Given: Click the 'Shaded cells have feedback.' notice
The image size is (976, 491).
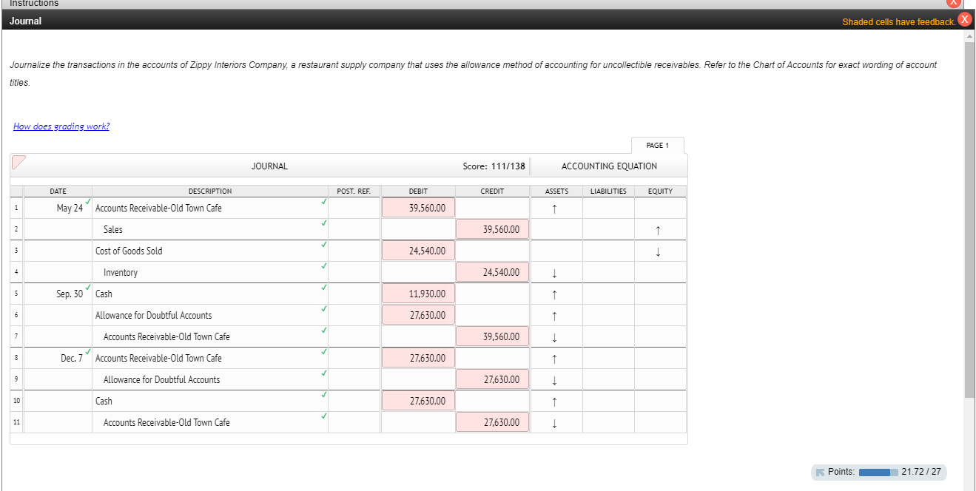Looking at the screenshot, I should coord(898,22).
